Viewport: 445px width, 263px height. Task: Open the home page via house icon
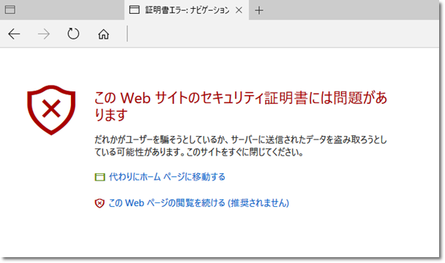pos(104,34)
